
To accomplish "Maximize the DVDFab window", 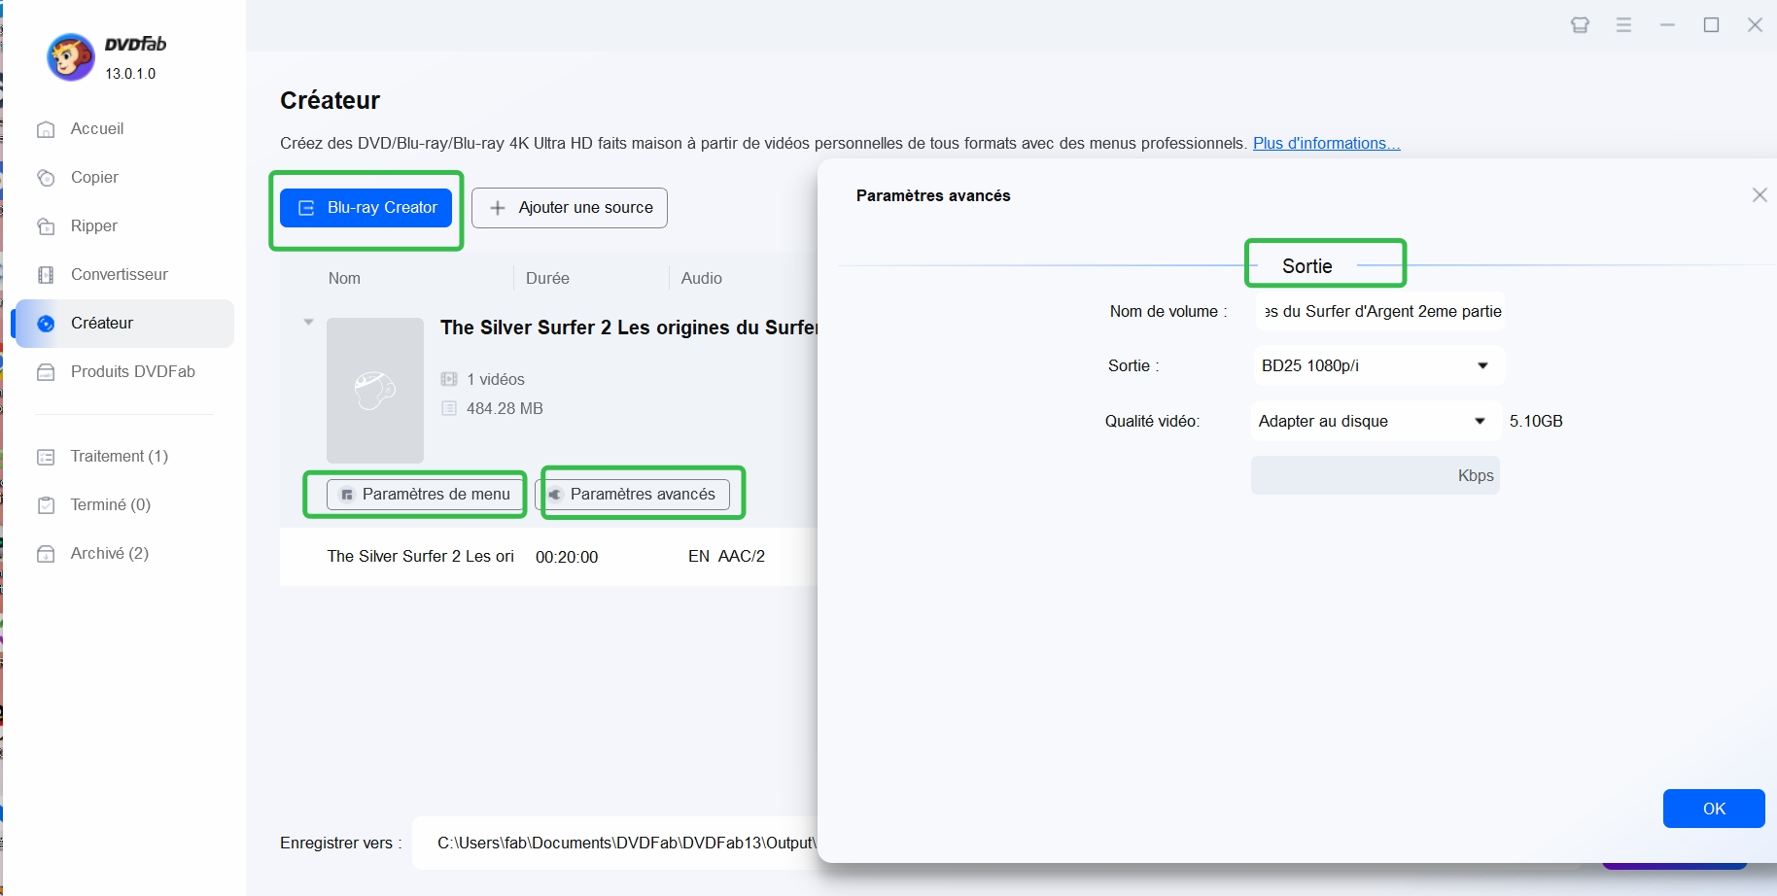I will [x=1712, y=25].
